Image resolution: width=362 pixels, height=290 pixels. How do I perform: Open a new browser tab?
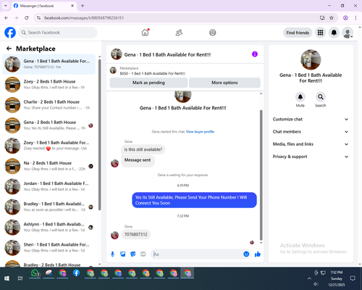83,6
